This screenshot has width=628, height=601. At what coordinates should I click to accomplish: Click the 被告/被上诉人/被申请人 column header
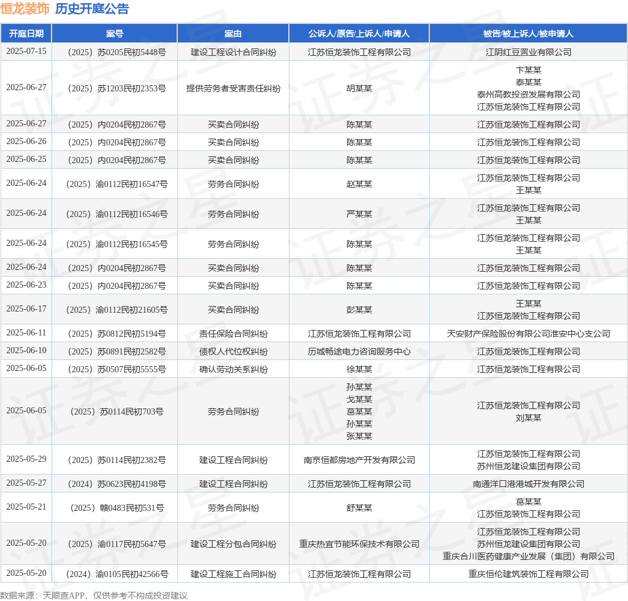click(528, 34)
